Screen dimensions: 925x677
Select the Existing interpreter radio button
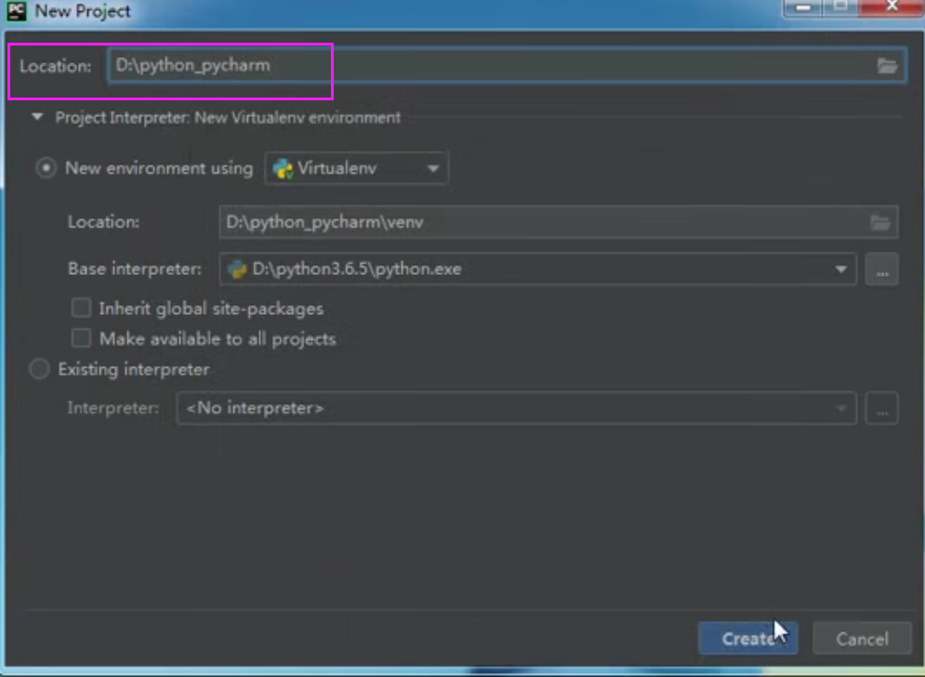(40, 370)
